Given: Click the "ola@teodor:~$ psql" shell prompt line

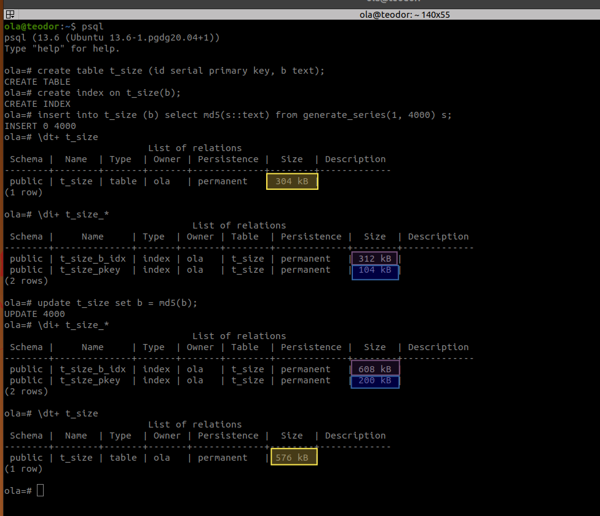Looking at the screenshot, I should point(54,26).
